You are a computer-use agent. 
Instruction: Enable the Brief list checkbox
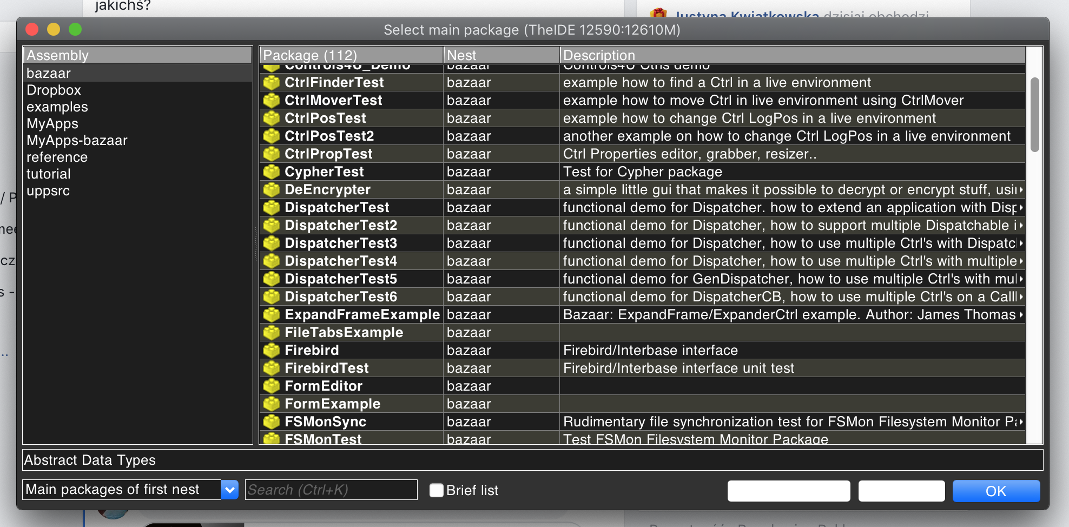coord(436,490)
